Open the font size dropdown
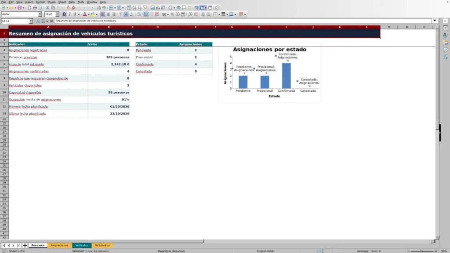 point(57,14)
